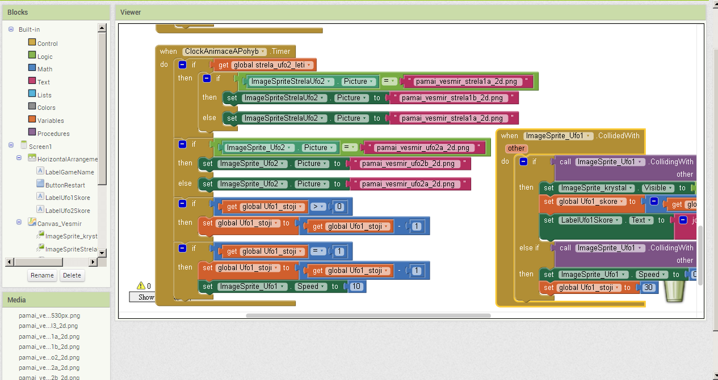Toggle mutator on CollidedWith if block
The image size is (718, 380).
coord(523,161)
